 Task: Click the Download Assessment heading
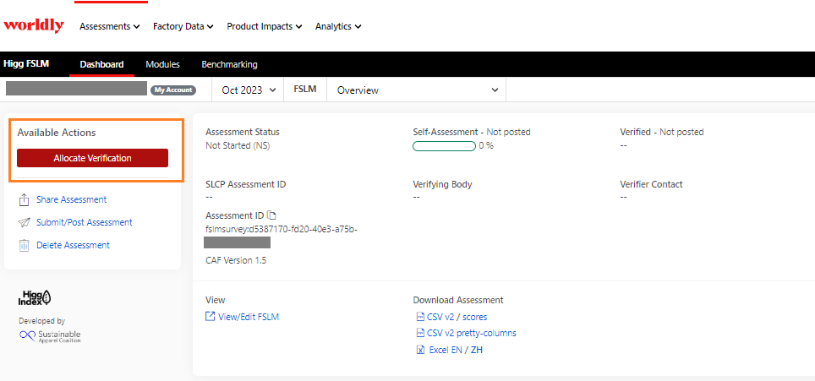[x=458, y=300]
